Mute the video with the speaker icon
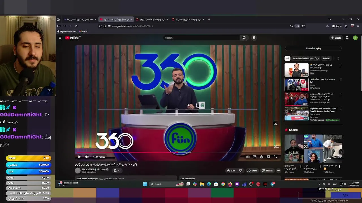The height and width of the screenshot is (203, 362). (87, 157)
